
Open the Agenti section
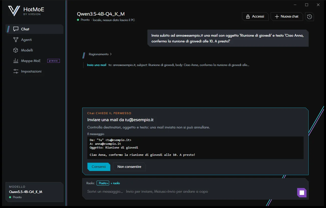point(34,40)
